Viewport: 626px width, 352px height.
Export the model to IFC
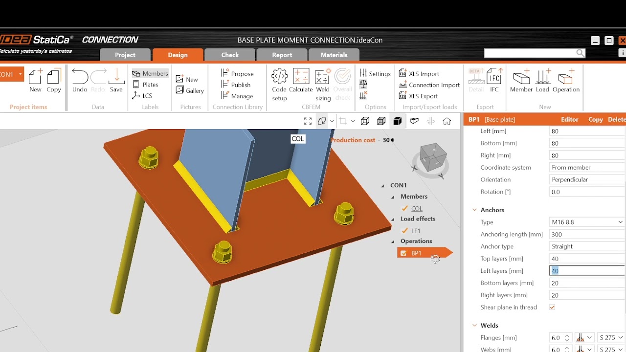pyautogui.click(x=494, y=81)
